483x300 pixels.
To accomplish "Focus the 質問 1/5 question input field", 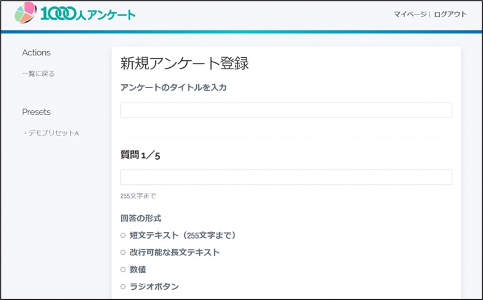I will click(x=286, y=177).
